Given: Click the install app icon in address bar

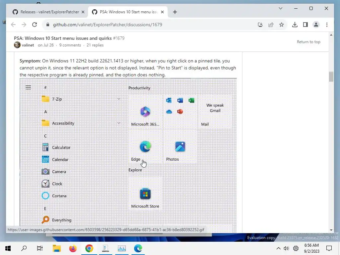Looking at the screenshot, I should 260,25.
